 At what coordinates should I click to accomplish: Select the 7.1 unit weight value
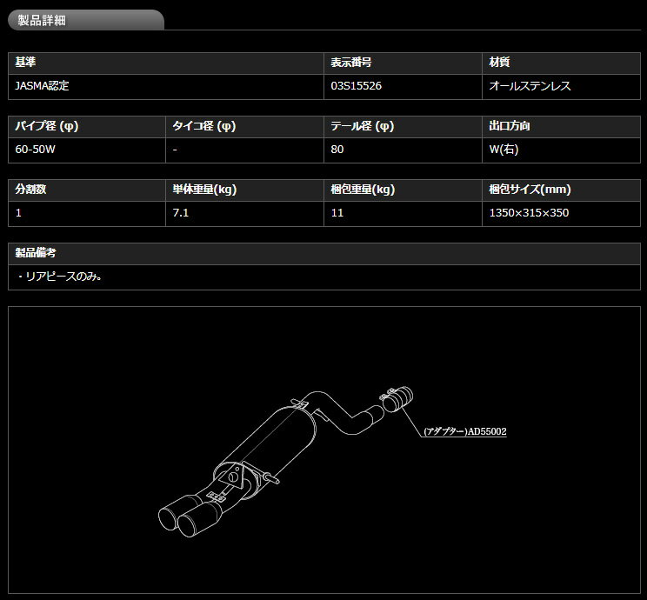182,211
